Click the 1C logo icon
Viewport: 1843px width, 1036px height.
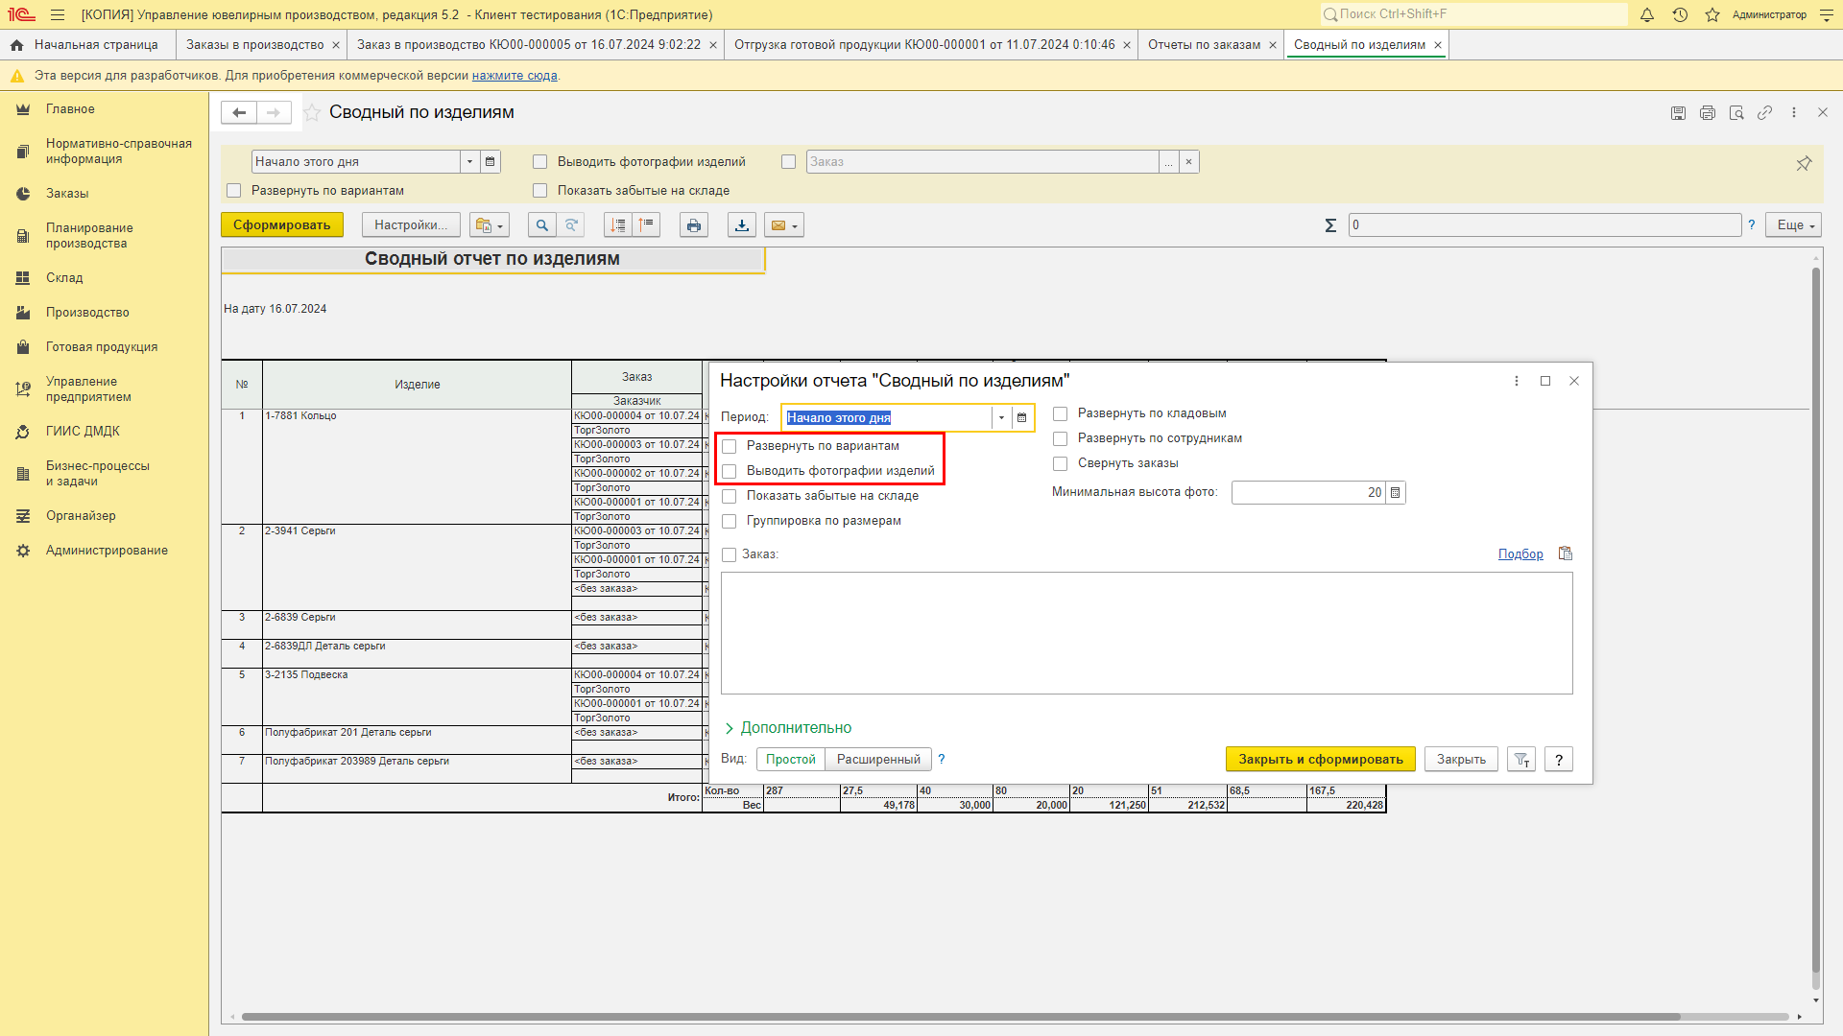pos(21,14)
